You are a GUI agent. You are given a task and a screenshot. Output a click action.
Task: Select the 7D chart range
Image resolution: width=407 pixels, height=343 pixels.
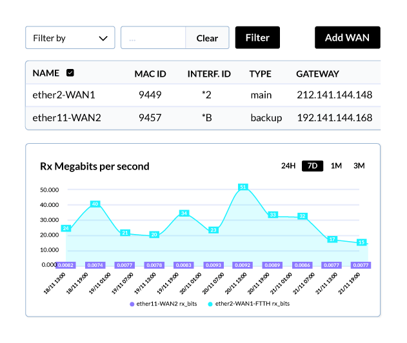click(313, 166)
